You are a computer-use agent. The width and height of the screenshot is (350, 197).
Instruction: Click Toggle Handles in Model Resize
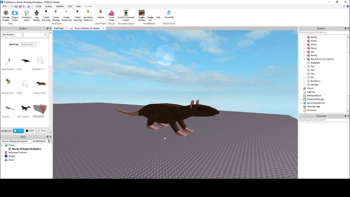pyautogui.click(x=142, y=16)
